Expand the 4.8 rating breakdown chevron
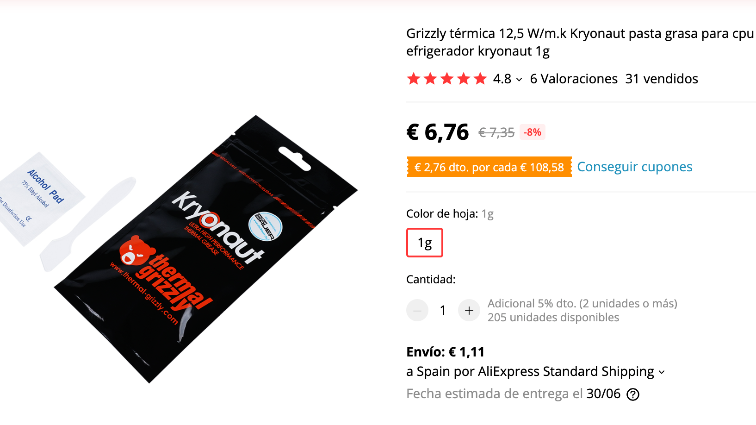The height and width of the screenshot is (425, 756). pos(519,80)
